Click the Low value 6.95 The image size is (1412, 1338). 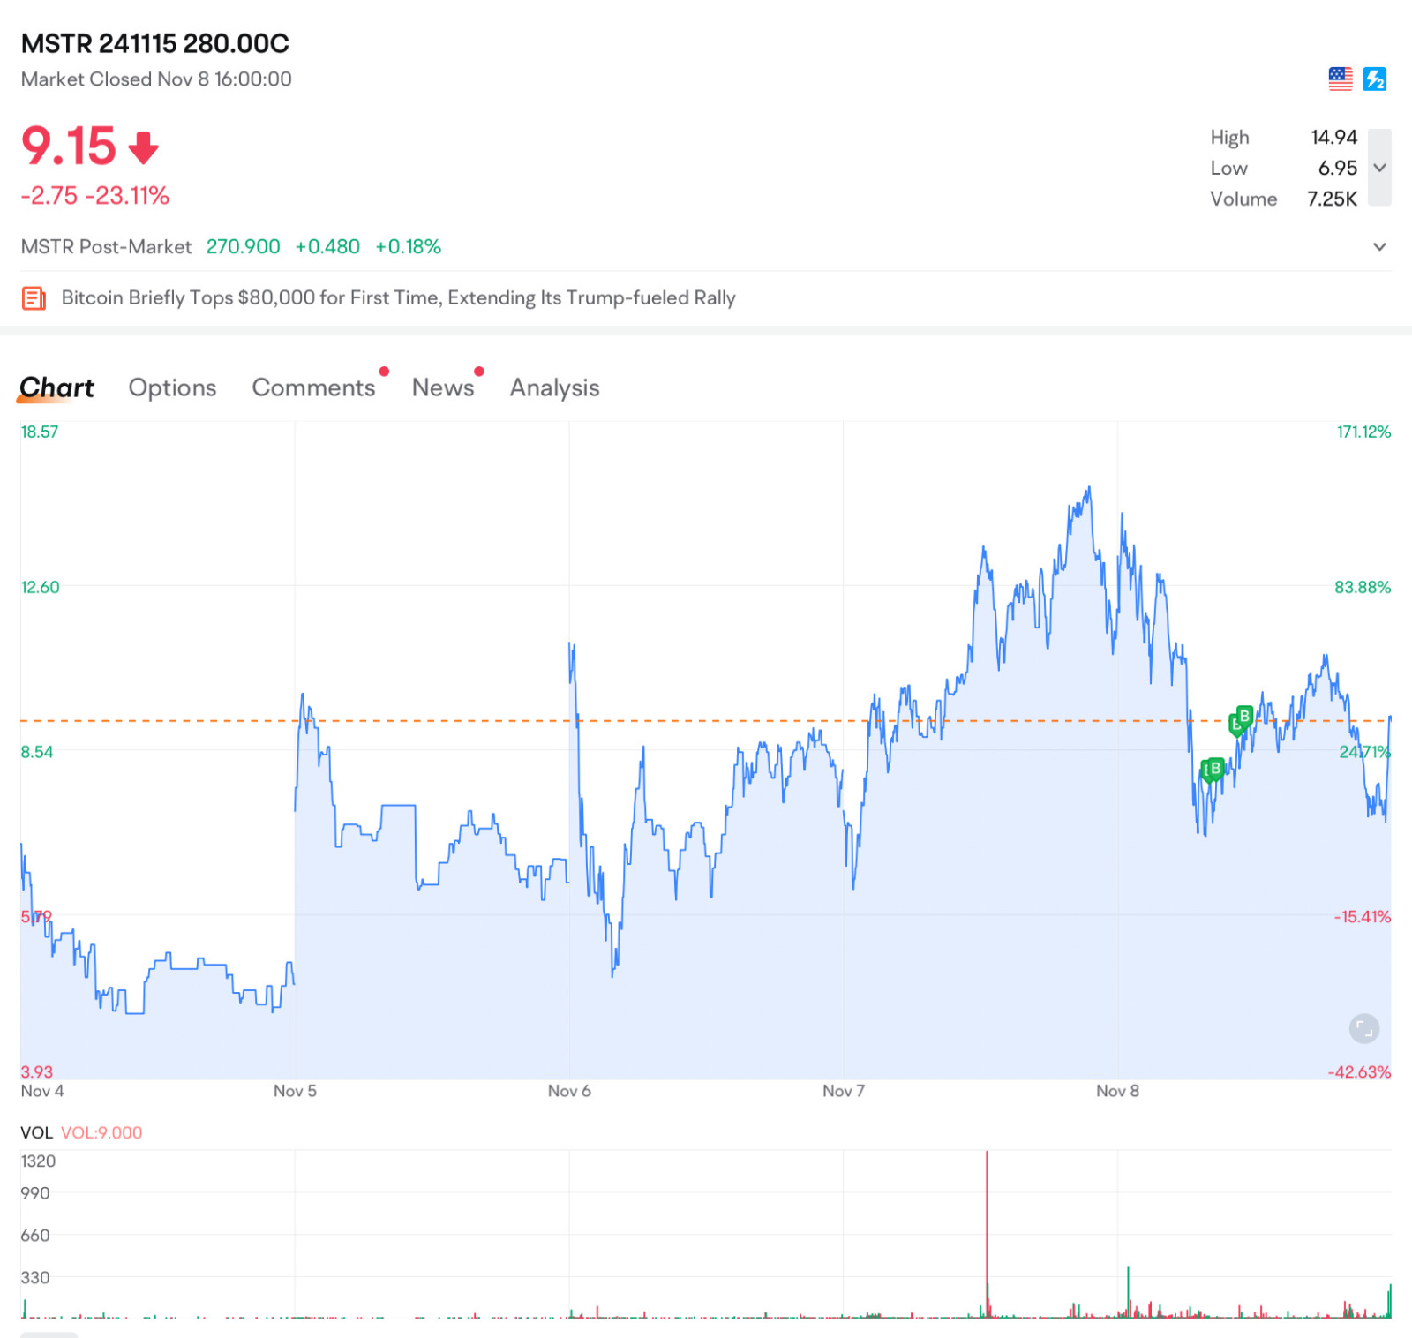(1337, 169)
